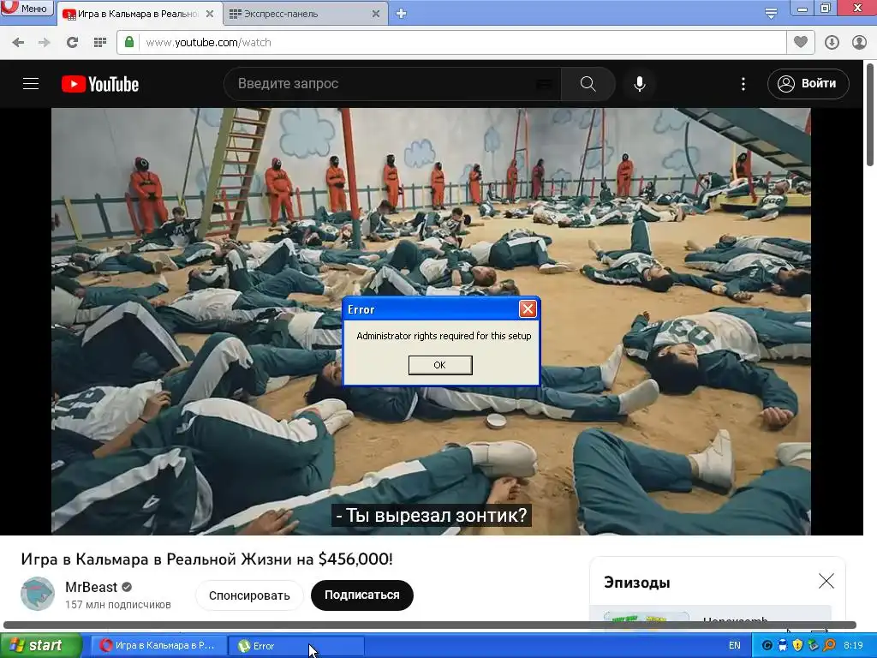
Task: Switch to Opera window in taskbar
Action: coord(158,646)
